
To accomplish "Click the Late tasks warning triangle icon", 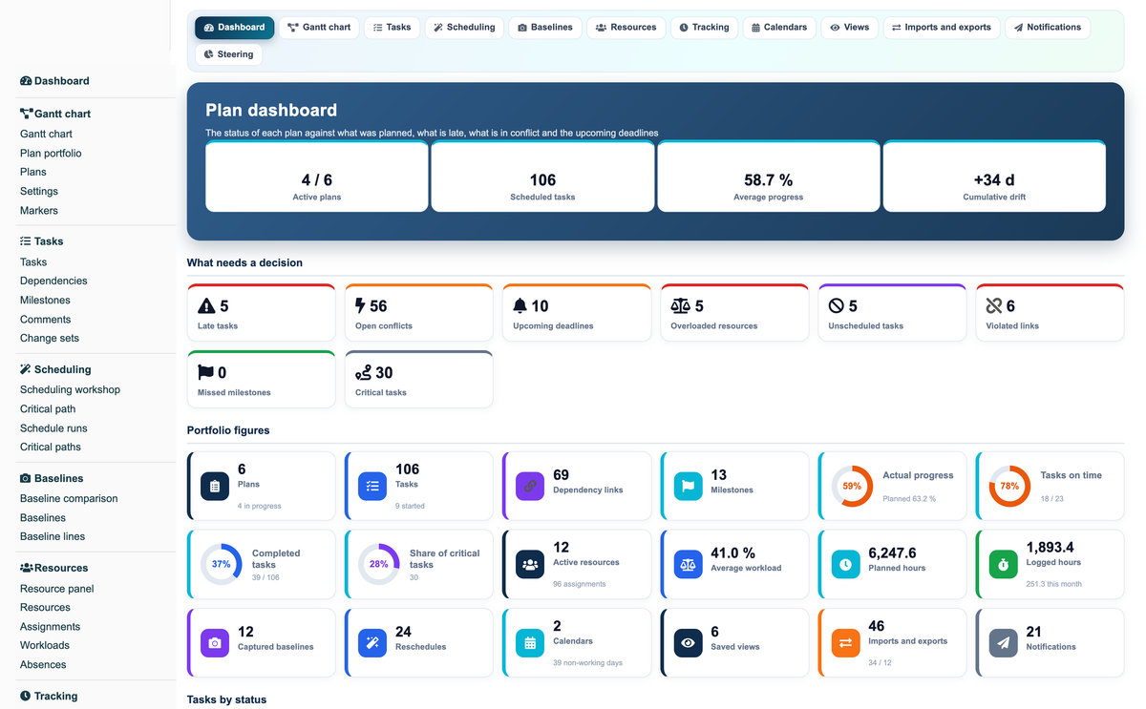I will 206,306.
